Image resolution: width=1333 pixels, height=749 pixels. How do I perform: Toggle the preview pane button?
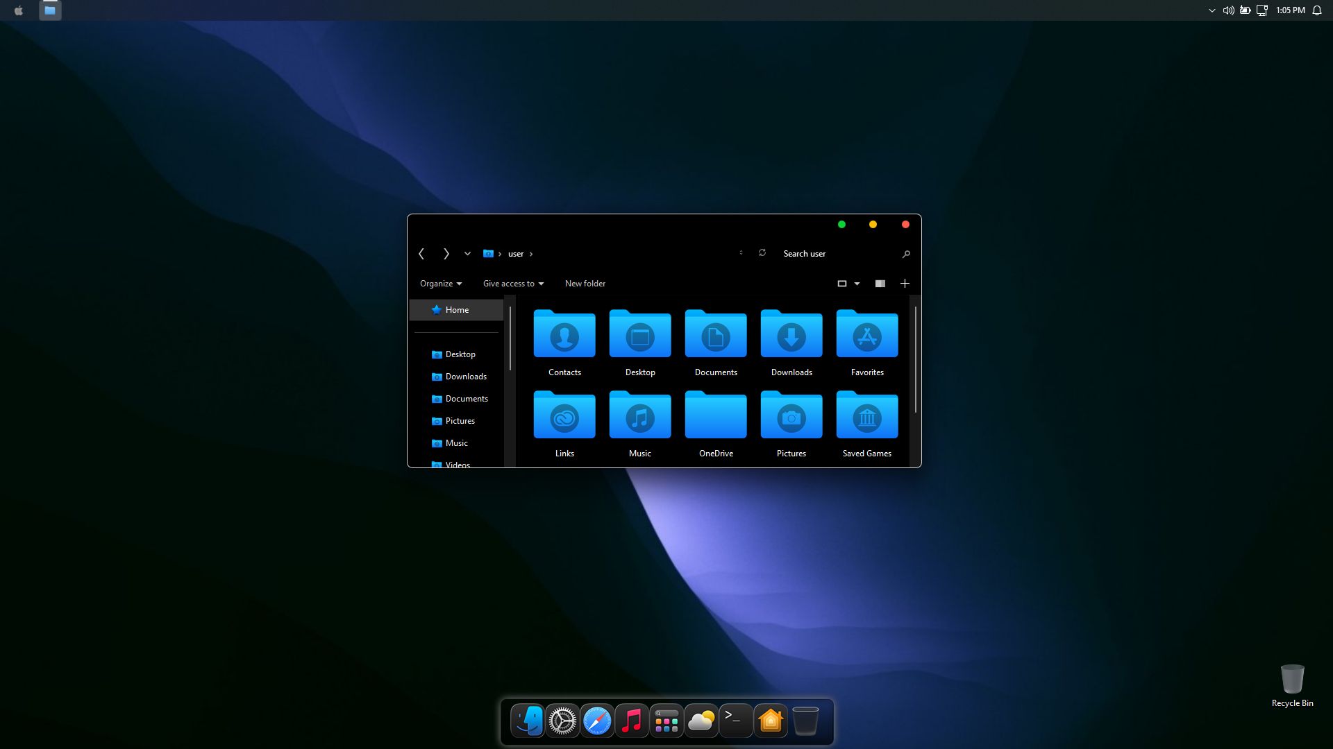(x=880, y=284)
